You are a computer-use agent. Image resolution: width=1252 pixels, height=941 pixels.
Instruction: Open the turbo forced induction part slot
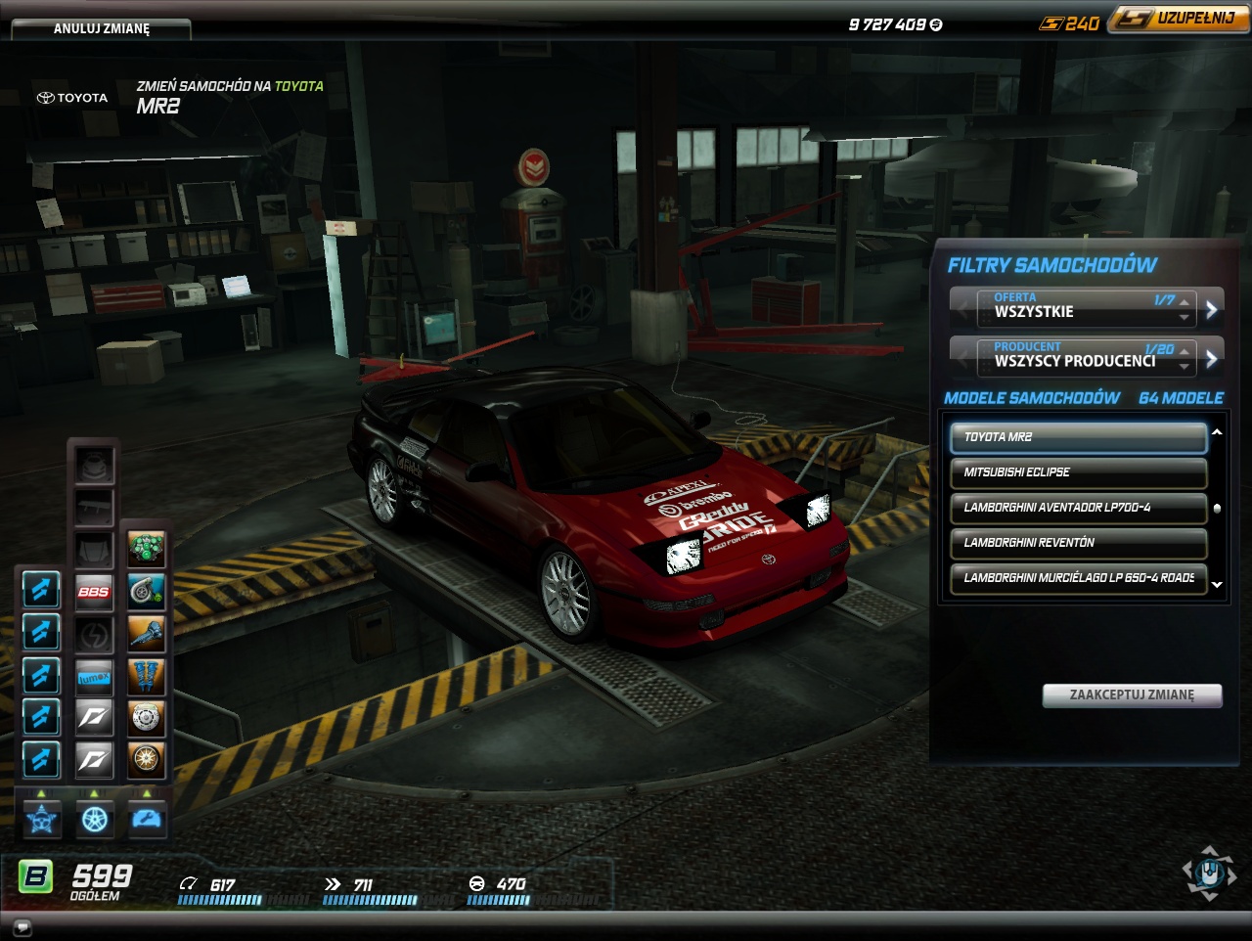click(x=147, y=593)
